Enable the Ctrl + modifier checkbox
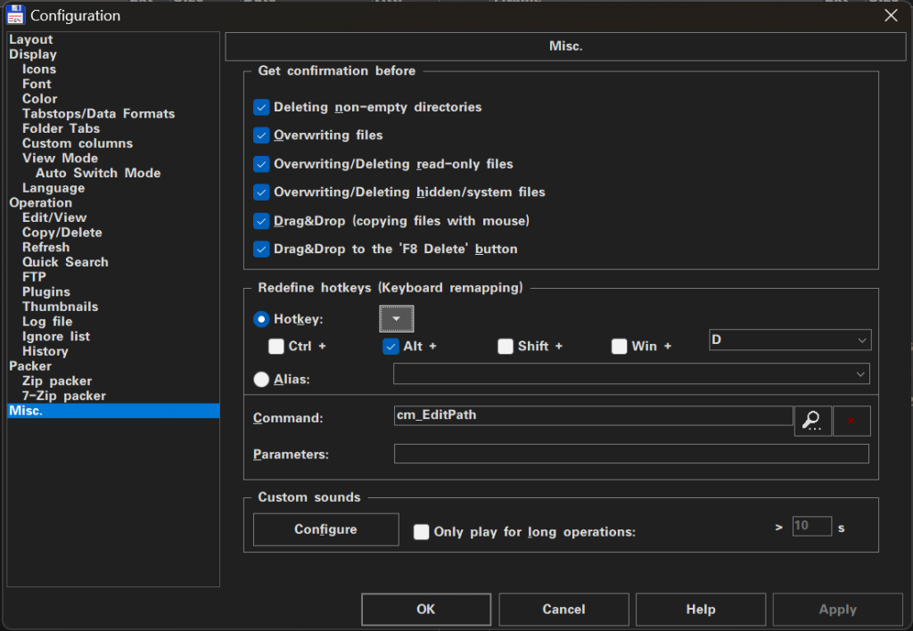Image resolution: width=913 pixels, height=631 pixels. coord(276,347)
